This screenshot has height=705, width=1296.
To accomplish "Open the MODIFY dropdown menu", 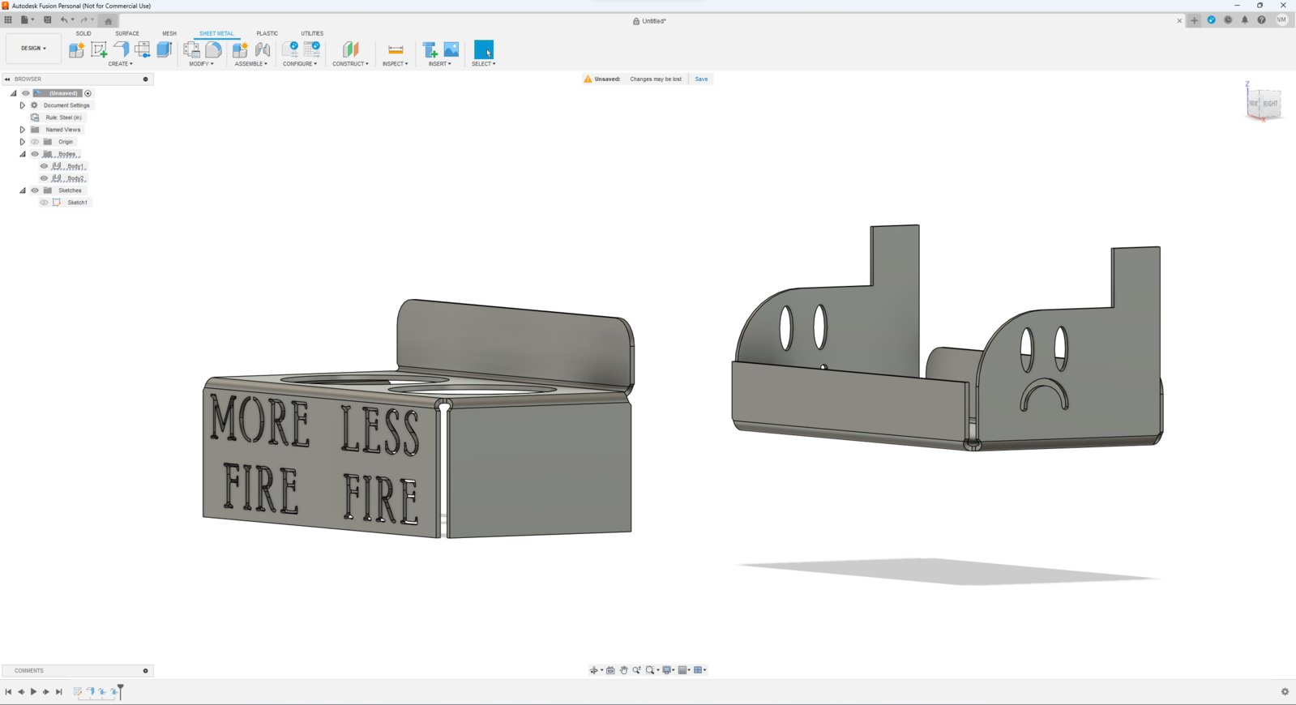I will [201, 64].
